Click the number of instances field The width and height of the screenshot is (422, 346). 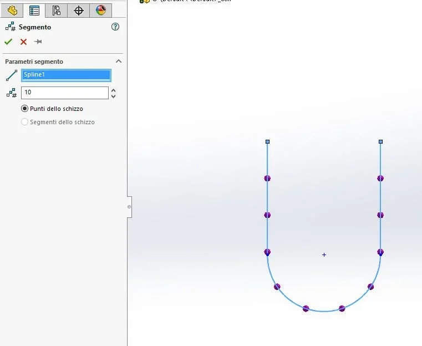(65, 93)
